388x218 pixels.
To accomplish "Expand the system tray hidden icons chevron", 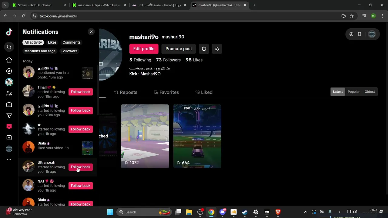I will [306, 212].
